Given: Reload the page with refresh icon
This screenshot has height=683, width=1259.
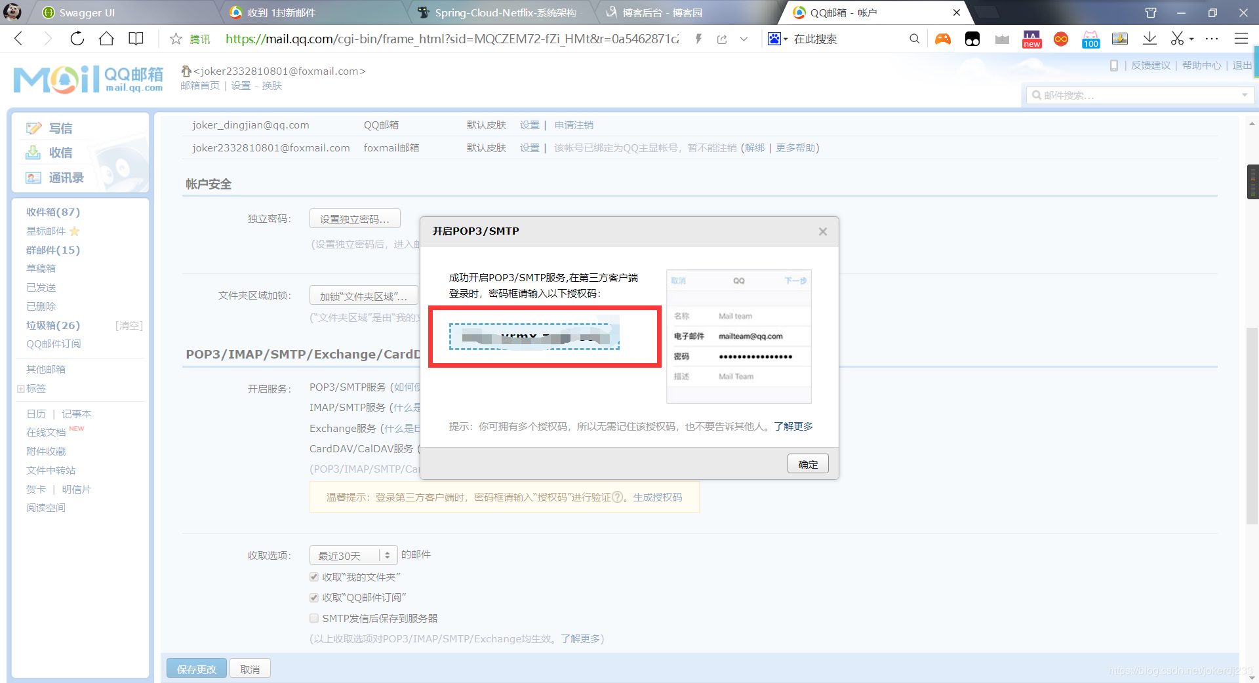Looking at the screenshot, I should [x=77, y=39].
